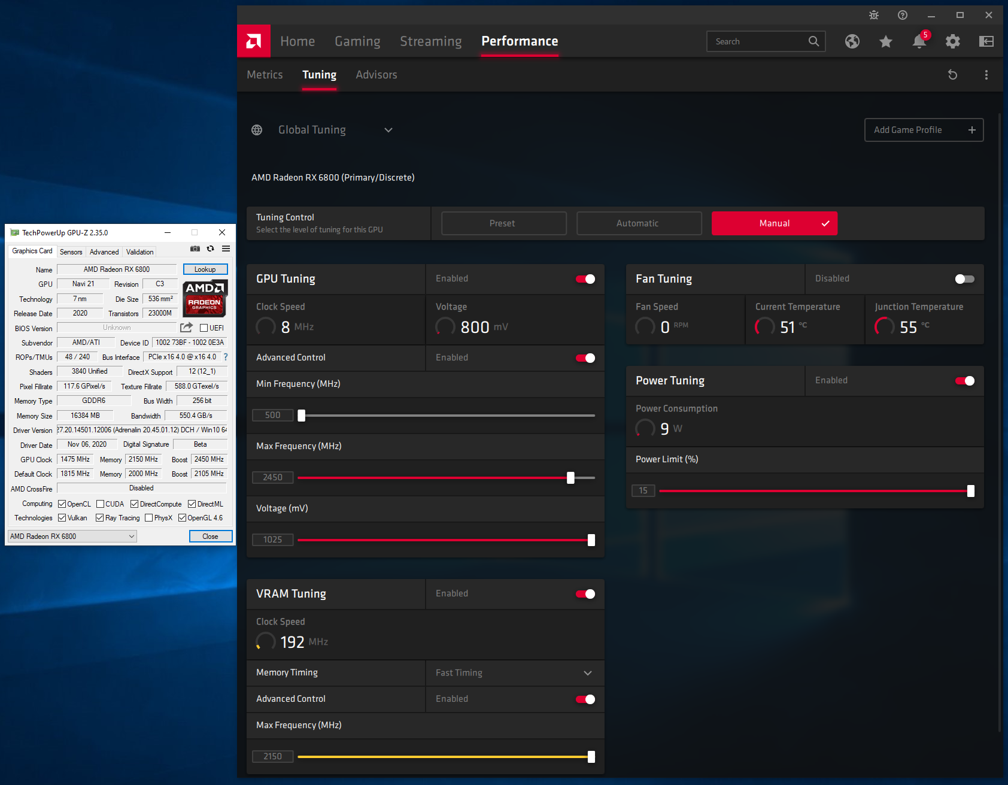Open the GPU selector dropdown in GPU-Z
This screenshot has height=785, width=1008.
72,537
